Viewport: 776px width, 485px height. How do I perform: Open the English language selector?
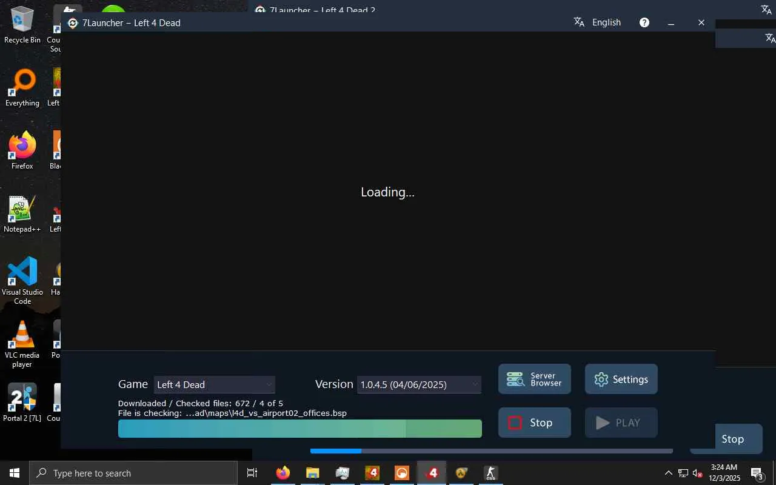pos(606,22)
